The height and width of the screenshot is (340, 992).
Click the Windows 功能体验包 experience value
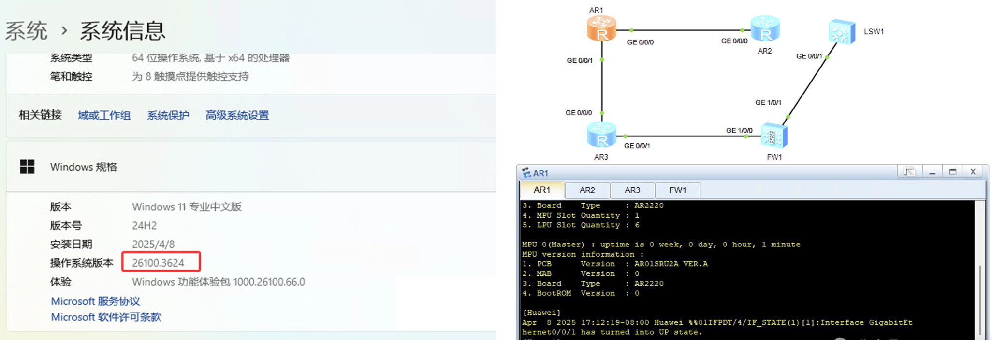click(219, 282)
